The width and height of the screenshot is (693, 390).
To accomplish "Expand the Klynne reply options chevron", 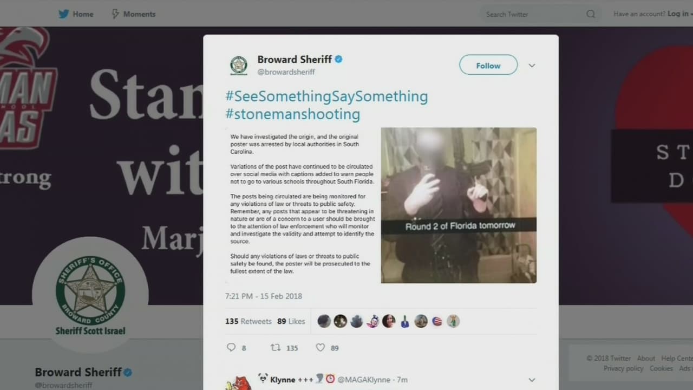I will point(532,380).
